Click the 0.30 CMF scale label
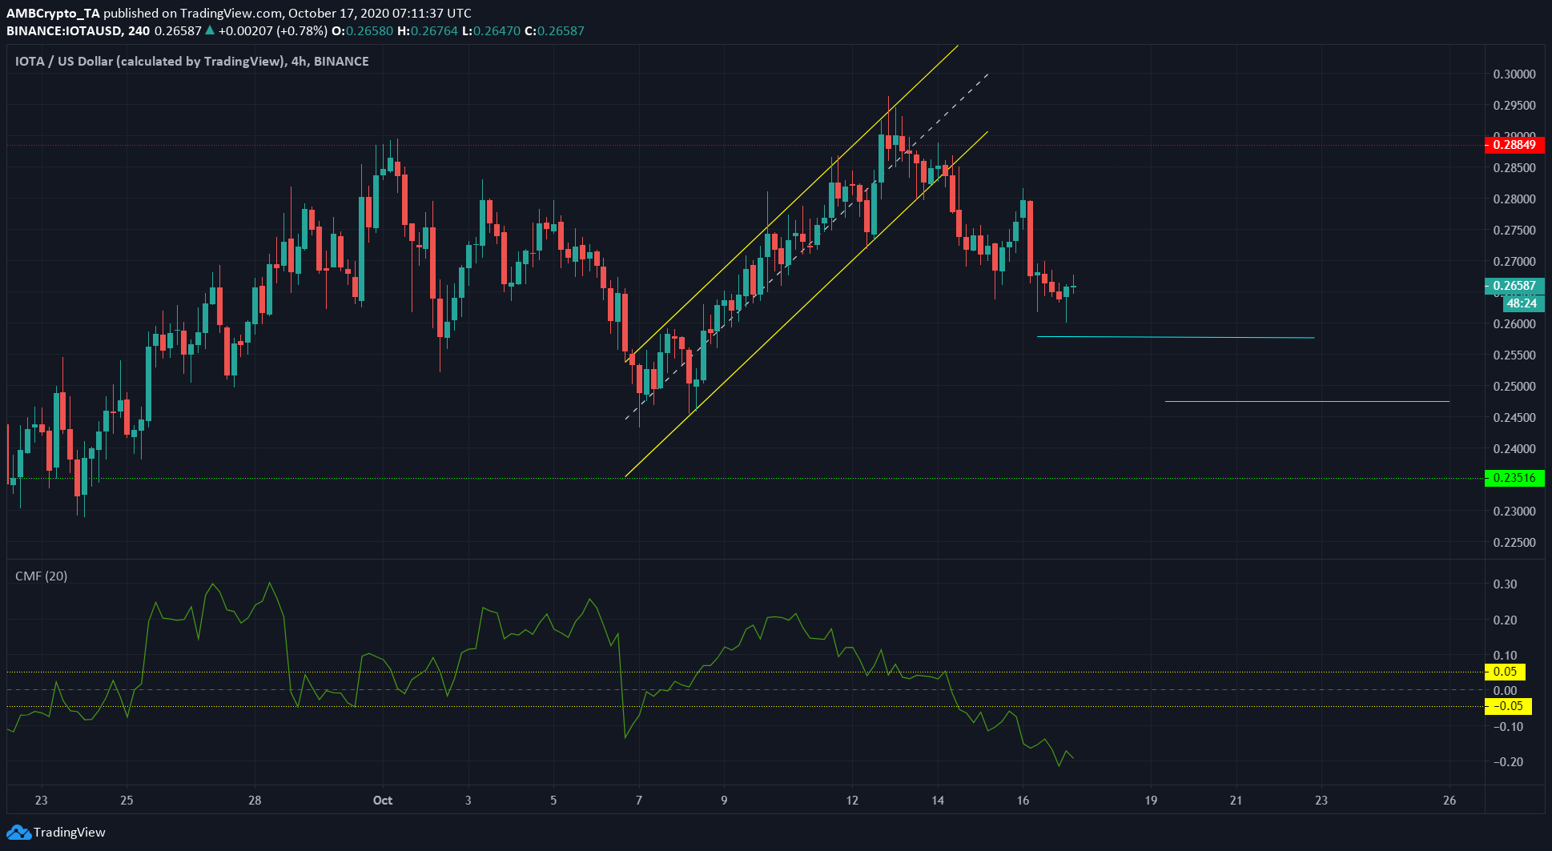Image resolution: width=1552 pixels, height=851 pixels. click(x=1506, y=584)
